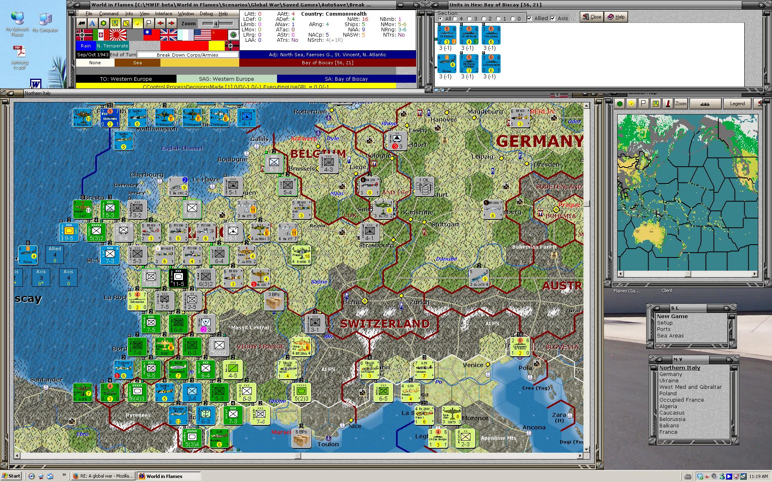
Task: Click the white flag toolbar icon in main window
Action: pos(149,23)
